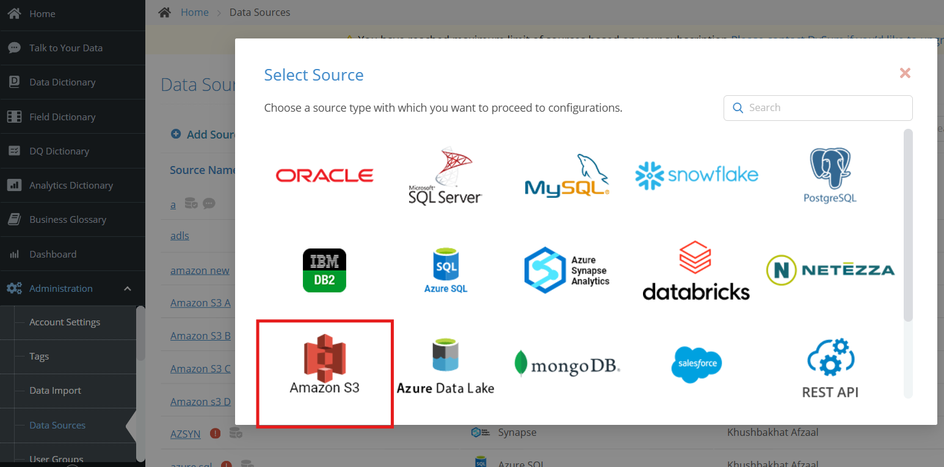Select the Oracle source tile

tap(324, 176)
